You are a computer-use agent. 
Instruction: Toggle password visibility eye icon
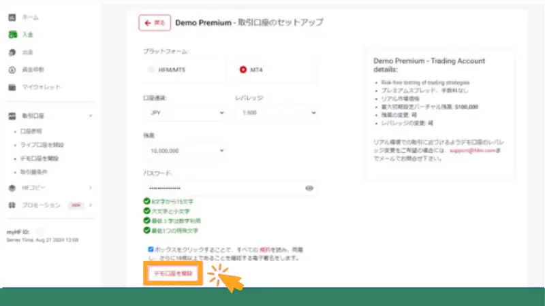(309, 188)
